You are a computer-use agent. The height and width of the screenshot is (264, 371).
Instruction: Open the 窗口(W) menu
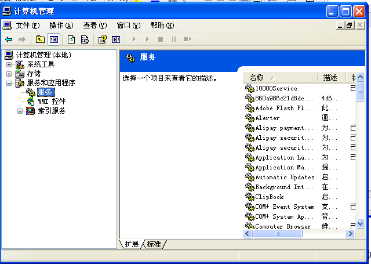129,26
